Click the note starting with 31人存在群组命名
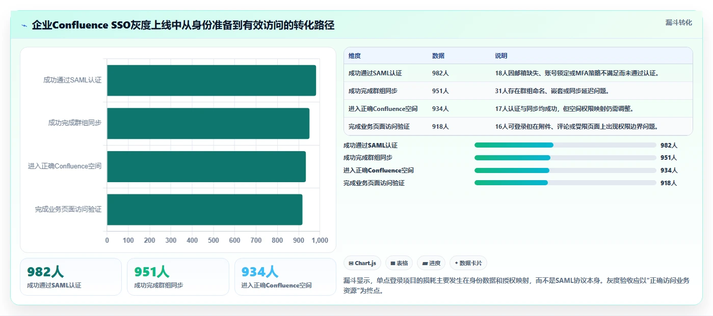The width and height of the screenshot is (713, 316). coord(552,91)
